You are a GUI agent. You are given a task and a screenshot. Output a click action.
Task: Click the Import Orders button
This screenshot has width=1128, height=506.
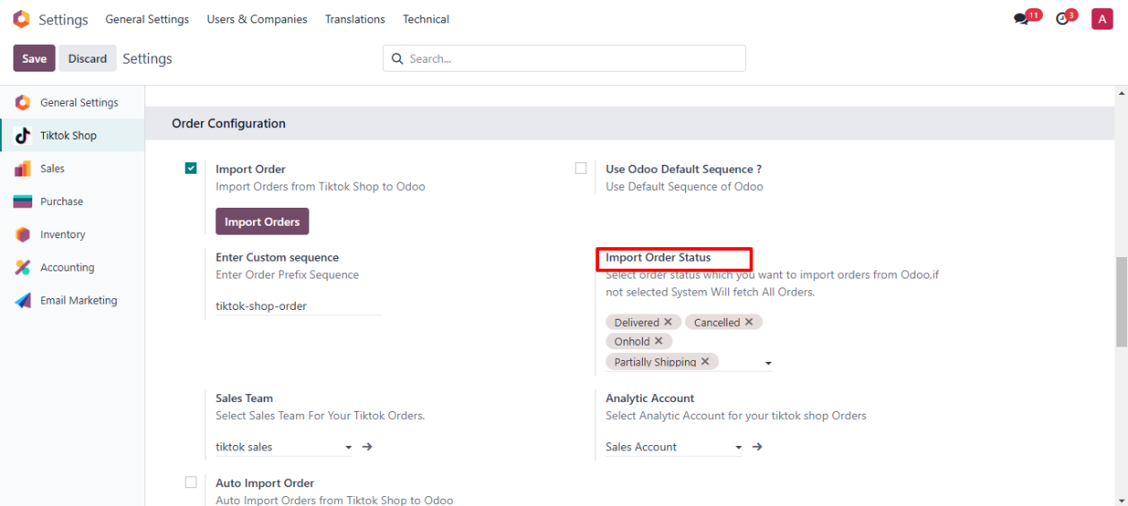262,221
